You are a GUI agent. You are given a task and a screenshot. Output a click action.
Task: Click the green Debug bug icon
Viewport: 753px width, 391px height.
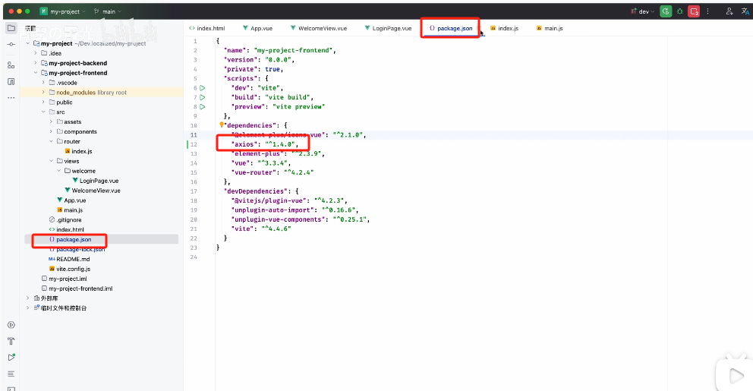click(x=680, y=11)
